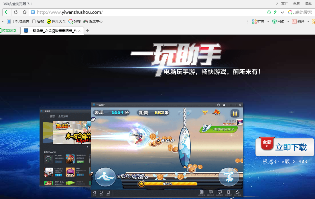The image size is (315, 199).
Task: Open the 翻译 translate button
Action: pyautogui.click(x=298, y=21)
